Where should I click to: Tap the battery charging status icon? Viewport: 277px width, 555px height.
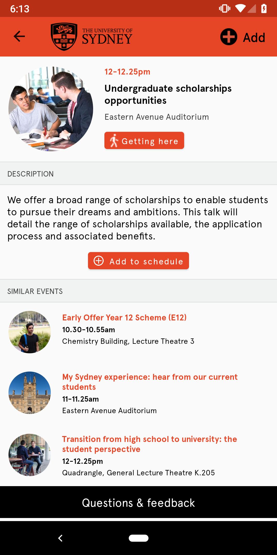[x=264, y=9]
